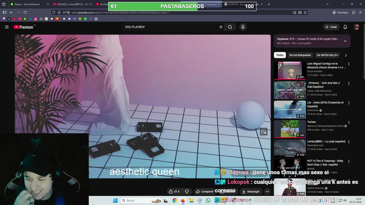Open the browser application menu
This screenshot has width=365, height=205.
point(361,12)
